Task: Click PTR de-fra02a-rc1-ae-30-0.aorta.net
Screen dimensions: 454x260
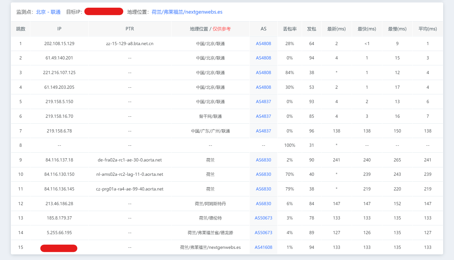Action: (x=130, y=160)
